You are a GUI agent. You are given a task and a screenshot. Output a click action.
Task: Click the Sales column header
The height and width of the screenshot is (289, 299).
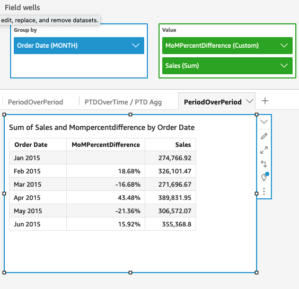(x=183, y=145)
